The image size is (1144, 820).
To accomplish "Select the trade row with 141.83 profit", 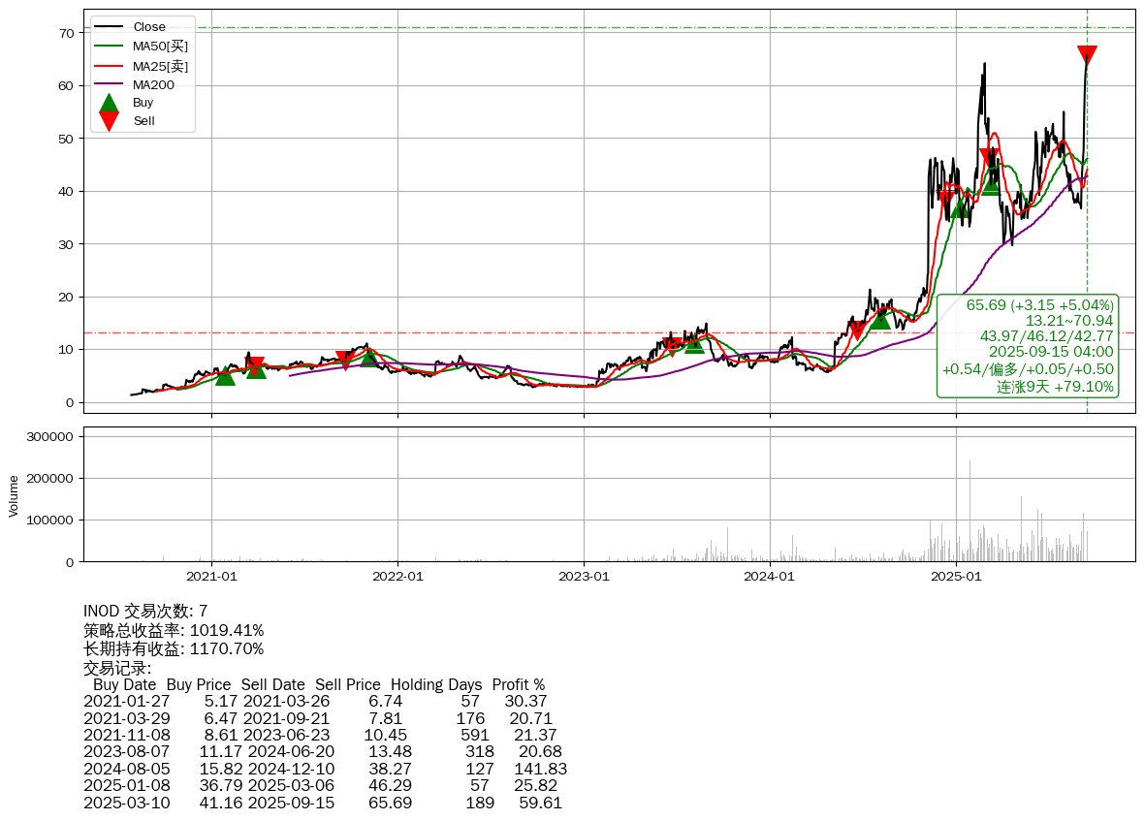I will pos(325,769).
